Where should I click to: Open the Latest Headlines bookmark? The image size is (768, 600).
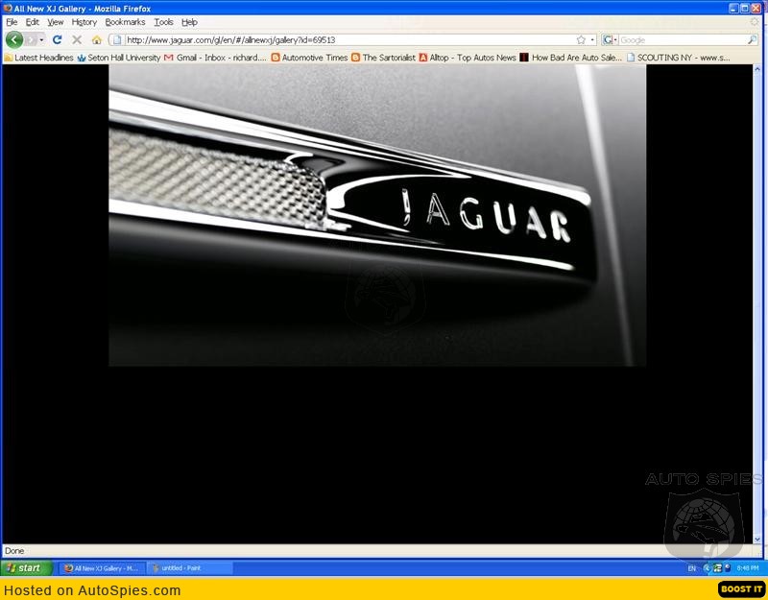pyautogui.click(x=38, y=58)
